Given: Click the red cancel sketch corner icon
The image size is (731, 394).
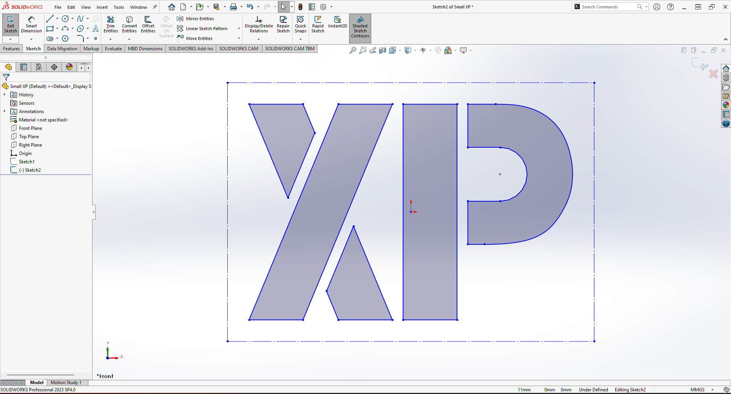Looking at the screenshot, I should [x=713, y=73].
